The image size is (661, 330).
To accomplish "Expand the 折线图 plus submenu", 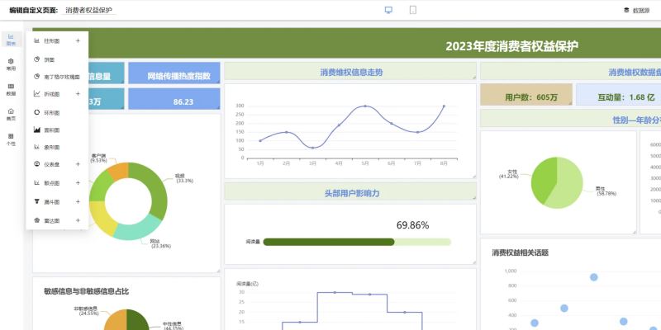I will [x=78, y=94].
